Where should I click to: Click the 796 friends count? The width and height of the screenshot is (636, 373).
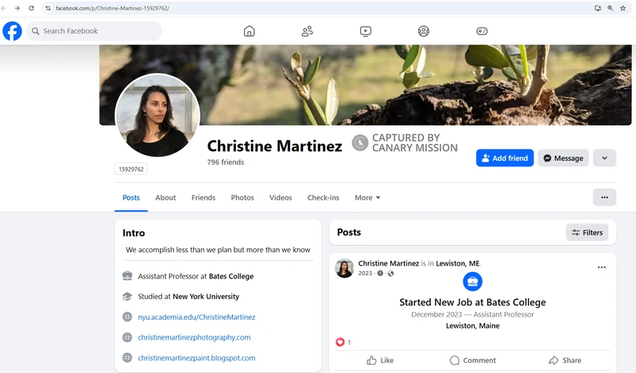[x=226, y=162]
